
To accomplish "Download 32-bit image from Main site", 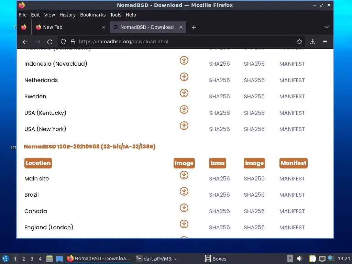I will click(184, 175).
